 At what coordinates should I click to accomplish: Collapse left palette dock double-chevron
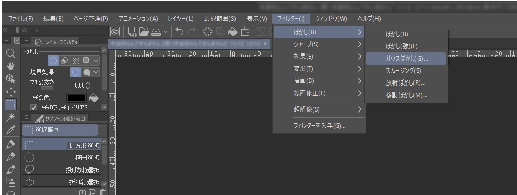[x=5, y=30]
